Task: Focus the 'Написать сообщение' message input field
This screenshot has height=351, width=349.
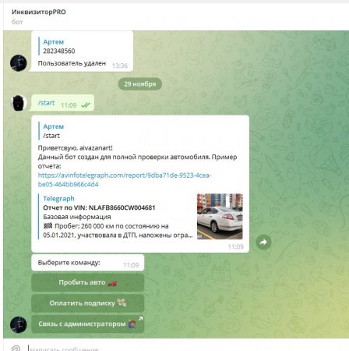Action: pos(182,348)
